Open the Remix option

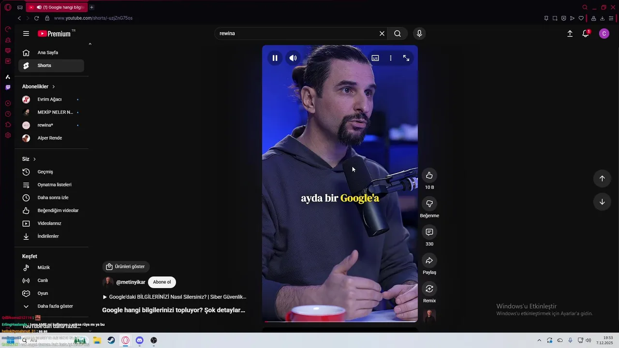tap(429, 289)
